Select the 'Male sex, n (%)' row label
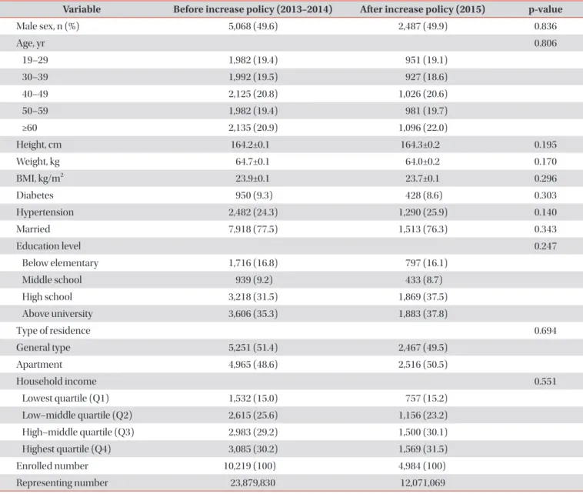583x494 pixels. 48,26
